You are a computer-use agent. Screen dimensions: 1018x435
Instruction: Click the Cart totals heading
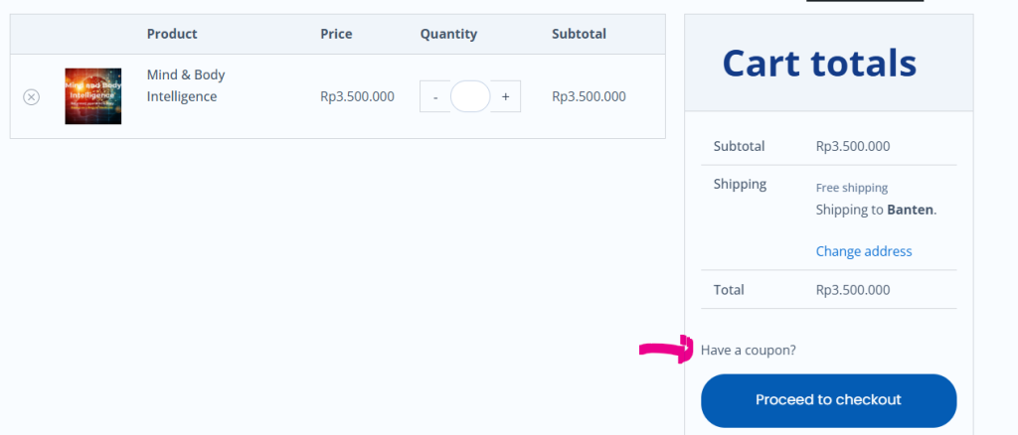(819, 63)
